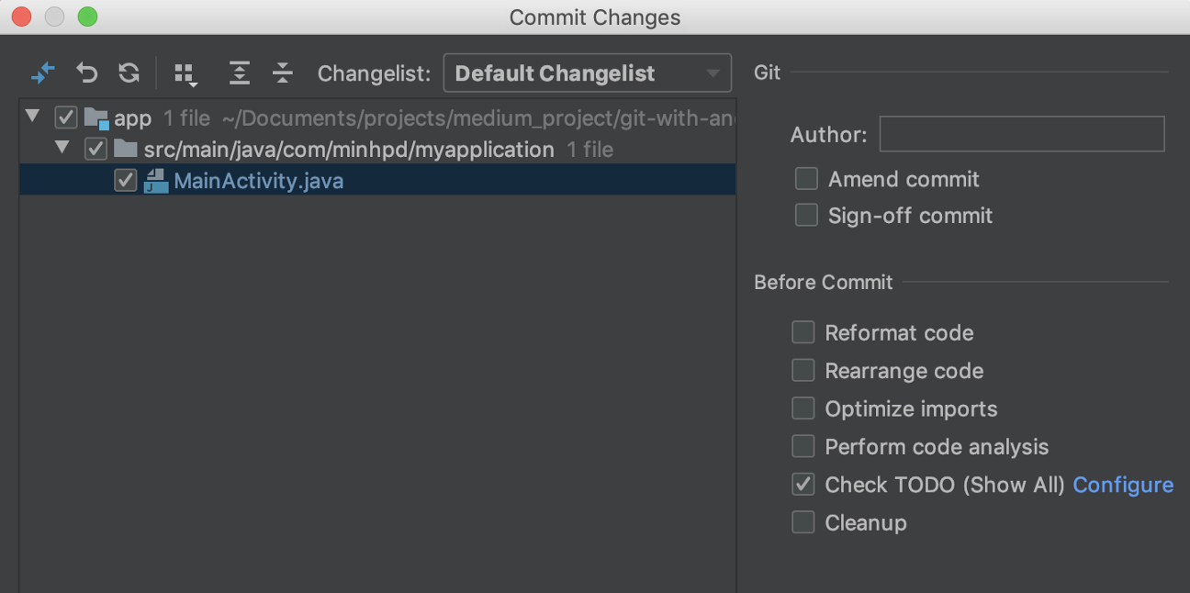Click the Show Diff arrows icon
This screenshot has height=593, width=1190.
(x=43, y=73)
